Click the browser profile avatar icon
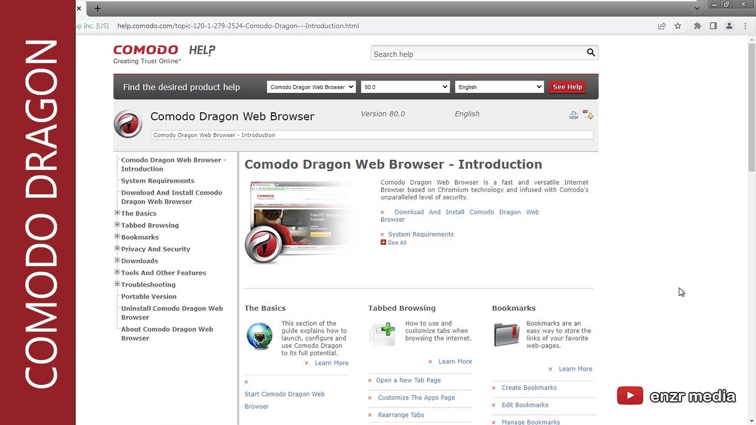The width and height of the screenshot is (756, 425). tap(729, 26)
